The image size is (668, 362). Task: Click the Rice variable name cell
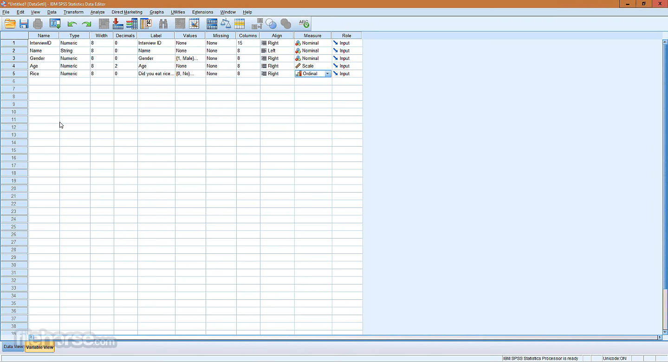click(44, 74)
